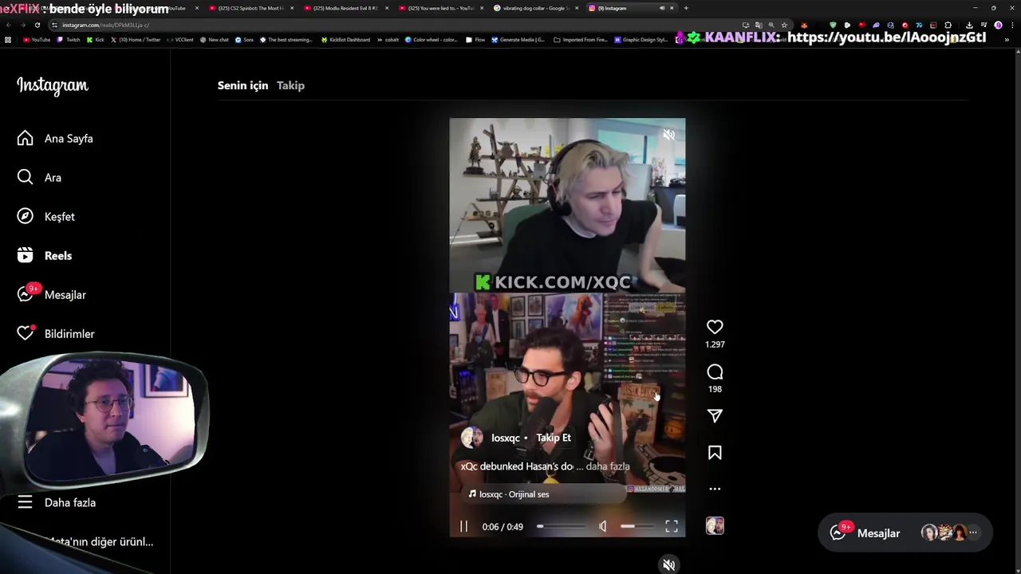Screen dimensions: 1021x574
Task: Like the reel with heart icon
Action: click(x=715, y=327)
